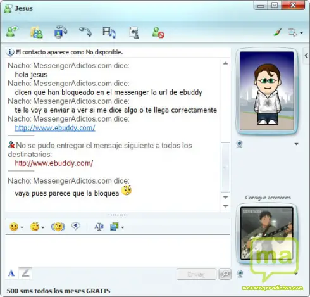Click the message typing area

tap(118, 251)
